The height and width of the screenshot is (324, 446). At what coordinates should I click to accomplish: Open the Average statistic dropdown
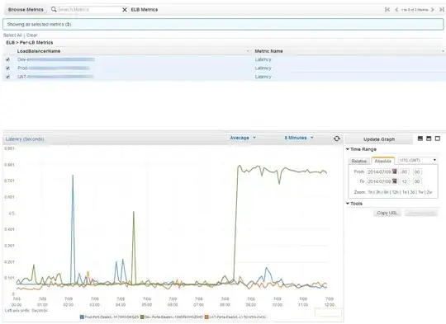tap(243, 138)
